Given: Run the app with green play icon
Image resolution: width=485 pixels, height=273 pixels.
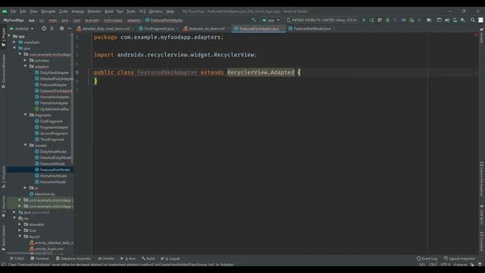Looking at the screenshot, I should point(364,20).
